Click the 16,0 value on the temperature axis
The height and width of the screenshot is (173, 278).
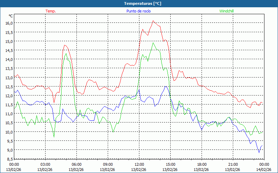[9, 23]
